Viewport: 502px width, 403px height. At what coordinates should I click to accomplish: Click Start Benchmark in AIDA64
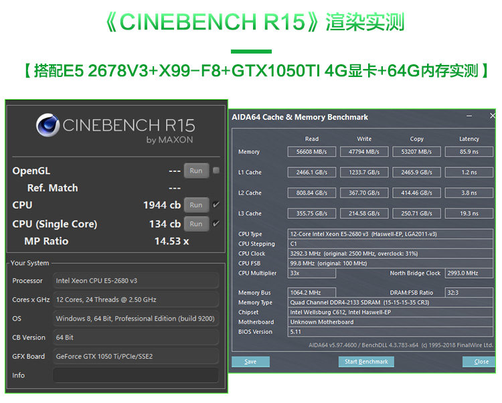[366, 361]
